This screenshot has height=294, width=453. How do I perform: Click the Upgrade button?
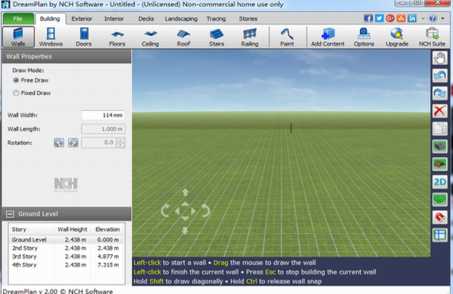point(397,37)
